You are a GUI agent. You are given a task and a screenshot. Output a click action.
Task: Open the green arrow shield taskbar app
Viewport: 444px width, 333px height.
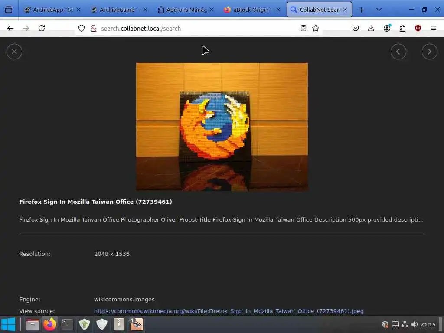coord(85,324)
